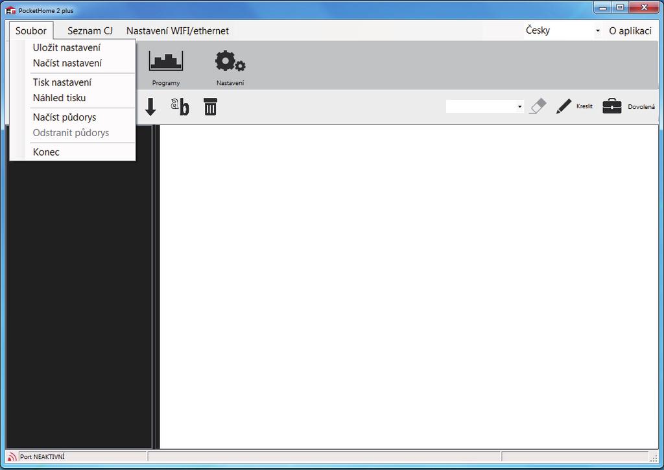Screen dimensions: 664x470
Task: Click the Dovolená label
Action: (x=641, y=107)
